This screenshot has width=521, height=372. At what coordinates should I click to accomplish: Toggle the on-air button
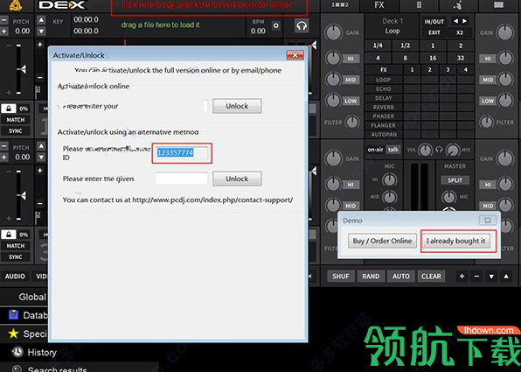tap(376, 150)
